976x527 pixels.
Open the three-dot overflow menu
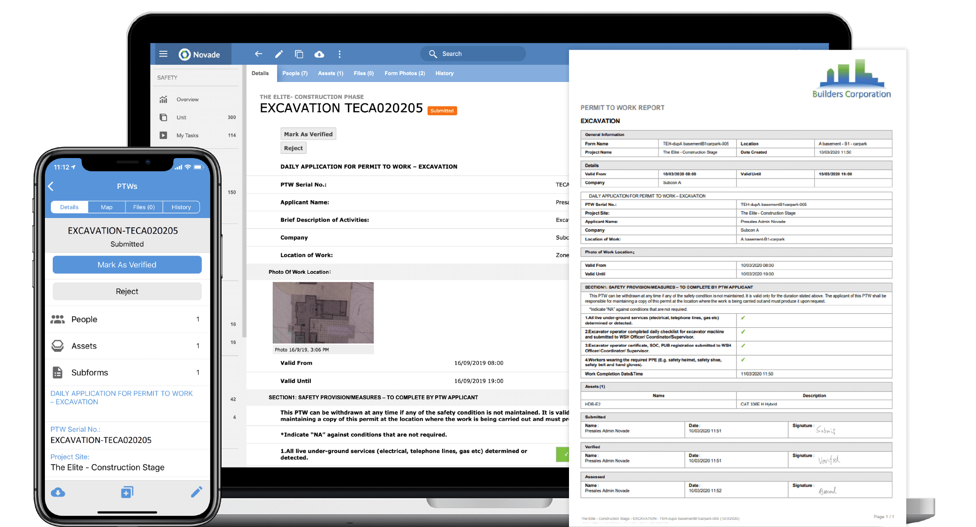point(340,54)
